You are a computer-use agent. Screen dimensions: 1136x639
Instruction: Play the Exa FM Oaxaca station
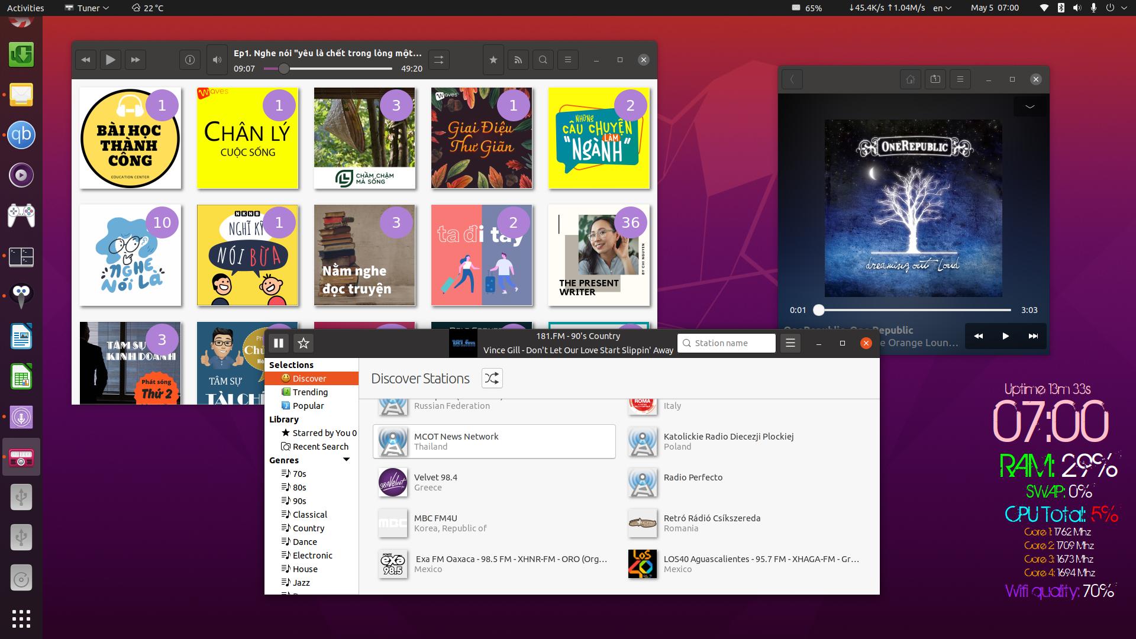(494, 564)
